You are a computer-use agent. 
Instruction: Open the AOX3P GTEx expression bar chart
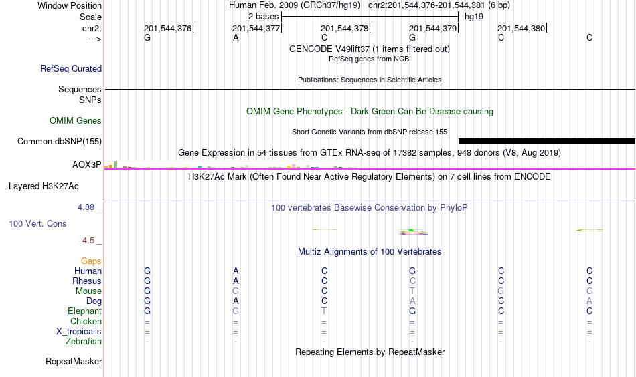[x=230, y=165]
